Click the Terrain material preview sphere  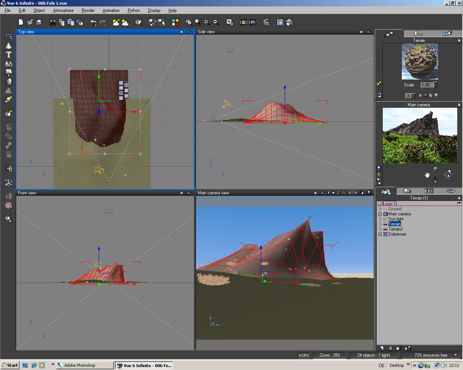(420, 61)
